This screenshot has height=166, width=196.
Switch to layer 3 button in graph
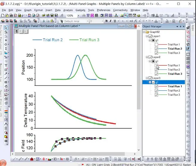click(x=26, y=31)
